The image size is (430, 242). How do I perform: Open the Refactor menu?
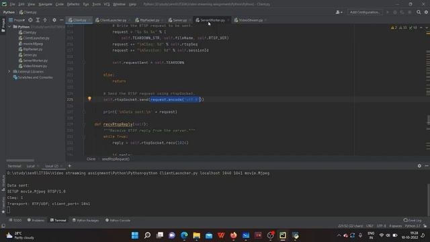73,4
